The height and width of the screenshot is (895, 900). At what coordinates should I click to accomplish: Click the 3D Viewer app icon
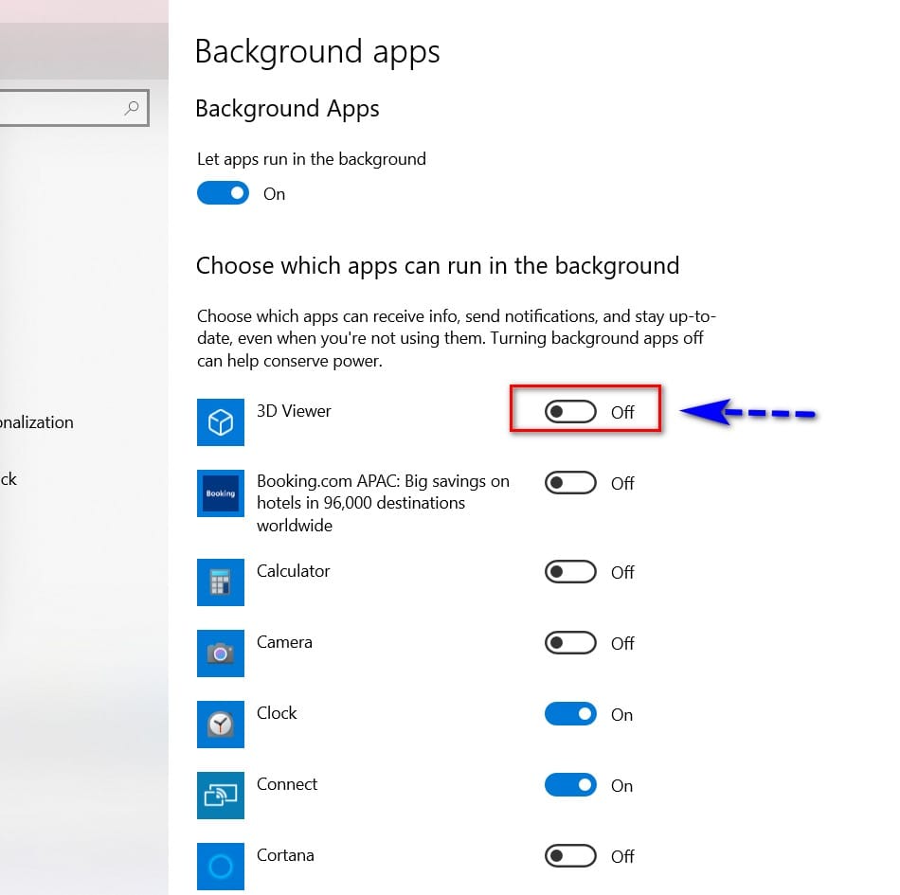221,422
